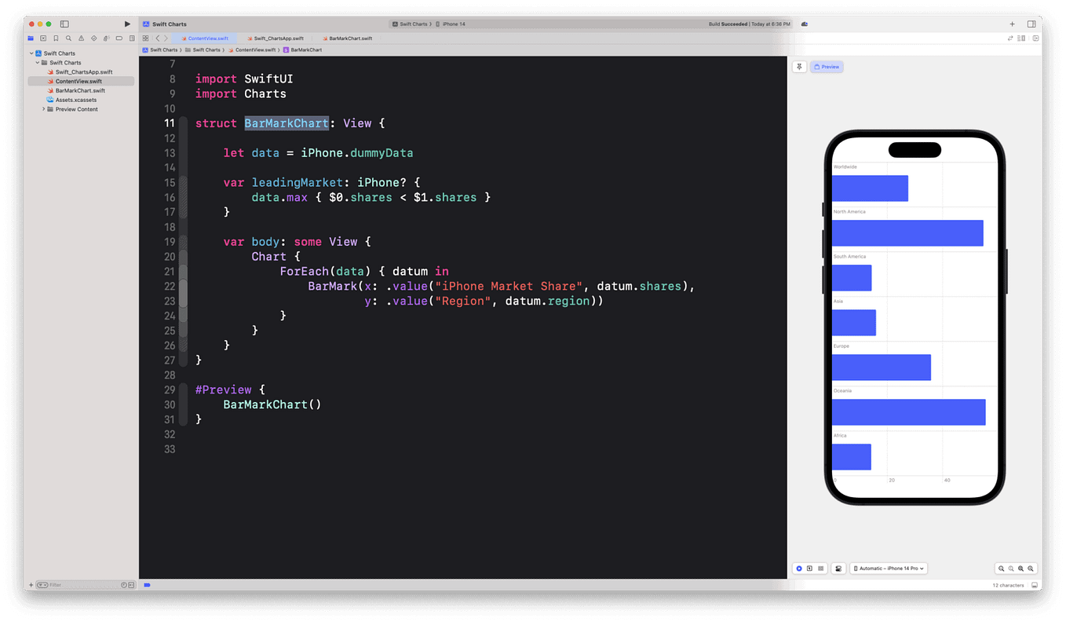1066x622 pixels.
Task: Open the Bookmark navigator
Action: (x=56, y=38)
